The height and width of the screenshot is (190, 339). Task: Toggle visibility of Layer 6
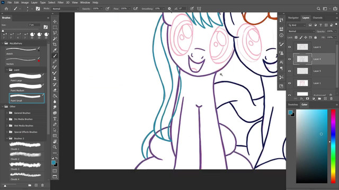pyautogui.click(x=290, y=47)
